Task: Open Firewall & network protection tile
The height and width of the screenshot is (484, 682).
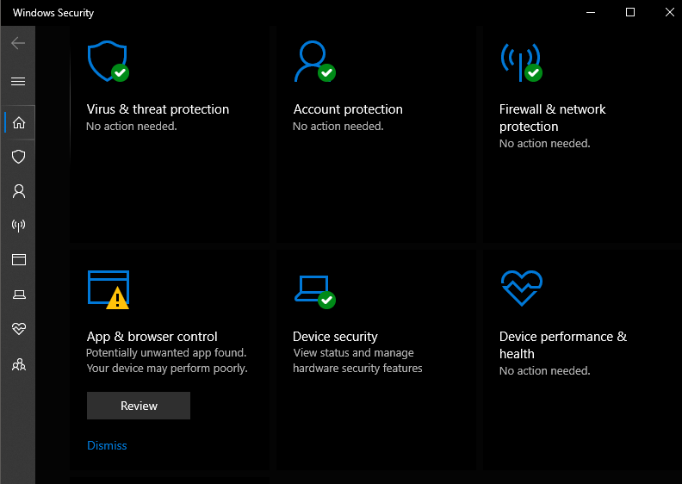Action: coord(552,117)
